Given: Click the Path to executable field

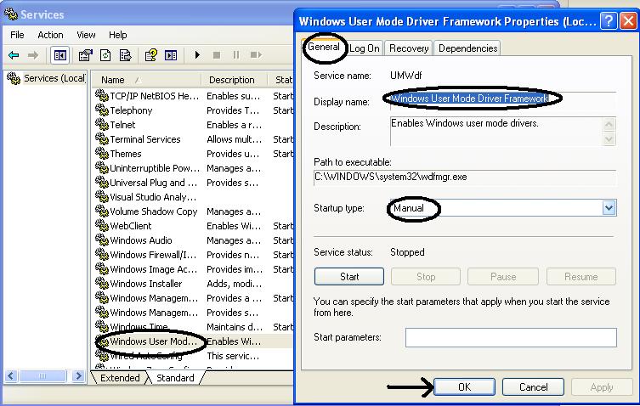Looking at the screenshot, I should [465, 178].
